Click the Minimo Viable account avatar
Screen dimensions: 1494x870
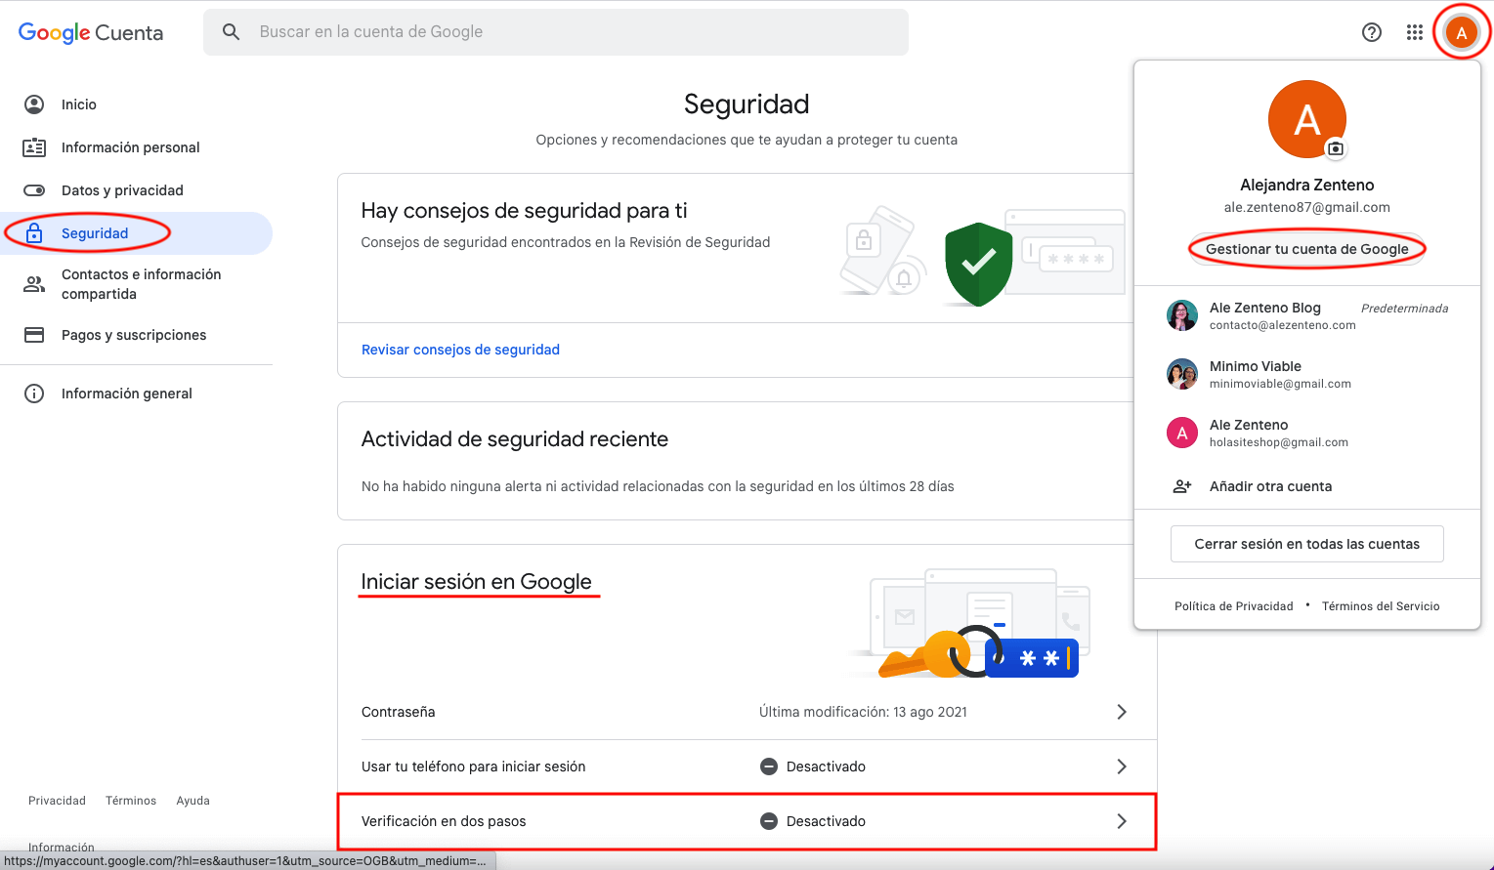[1182, 374]
